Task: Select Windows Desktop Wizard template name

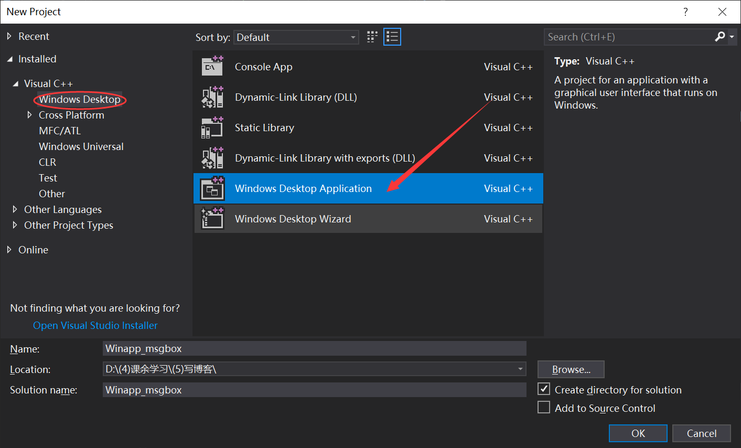Action: [293, 219]
